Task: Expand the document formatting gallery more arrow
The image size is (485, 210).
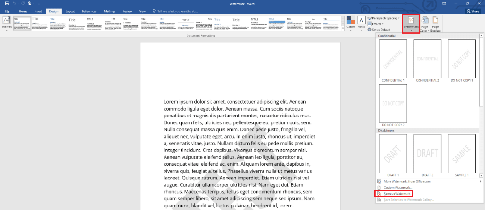Action: (342, 29)
